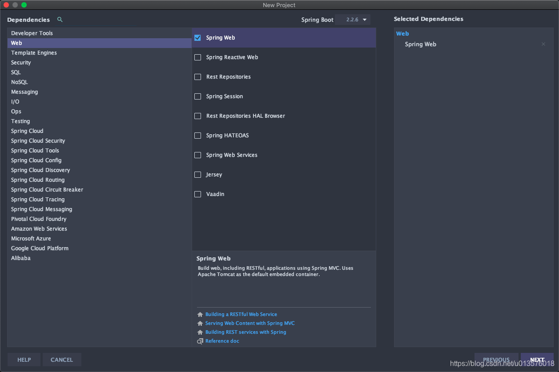Click the Reference doc icon
The width and height of the screenshot is (559, 372).
point(200,341)
